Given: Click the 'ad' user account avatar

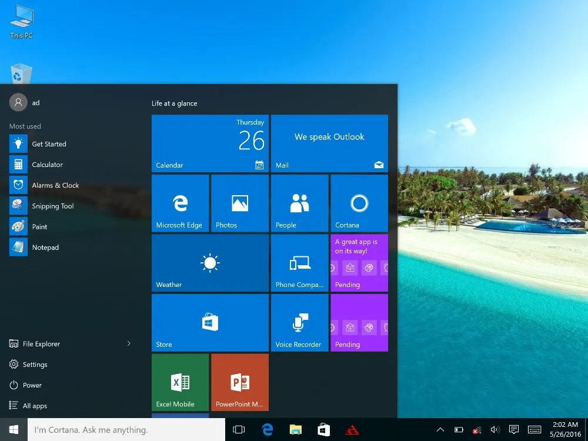Looking at the screenshot, I should tap(18, 102).
